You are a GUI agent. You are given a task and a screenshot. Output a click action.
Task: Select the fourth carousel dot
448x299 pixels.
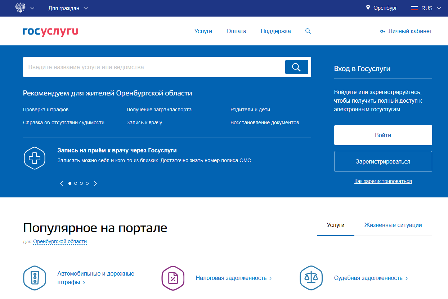coord(87,183)
